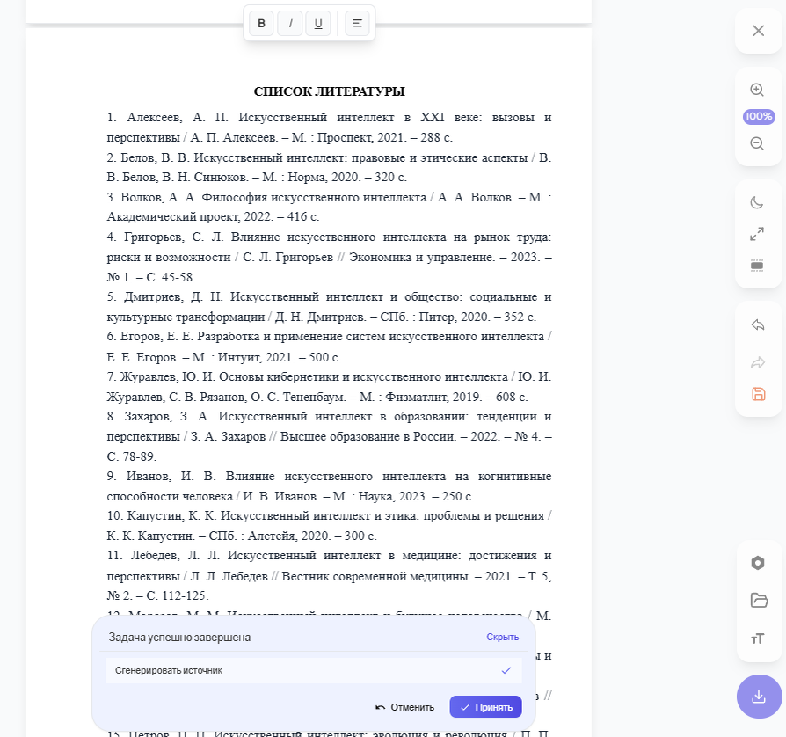Hide the task panel via Скрыть
This screenshot has height=737, width=786.
[502, 637]
